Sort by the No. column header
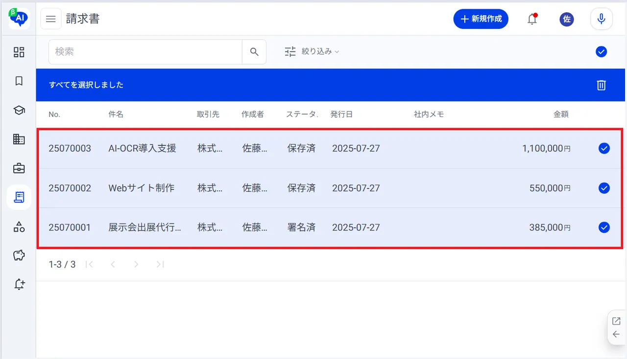The image size is (627, 359). point(54,114)
